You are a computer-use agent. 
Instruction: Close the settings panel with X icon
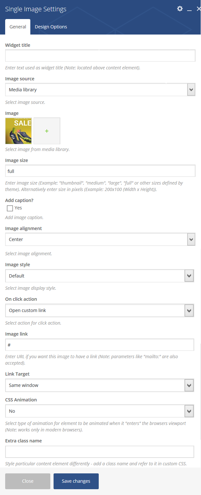(198, 9)
